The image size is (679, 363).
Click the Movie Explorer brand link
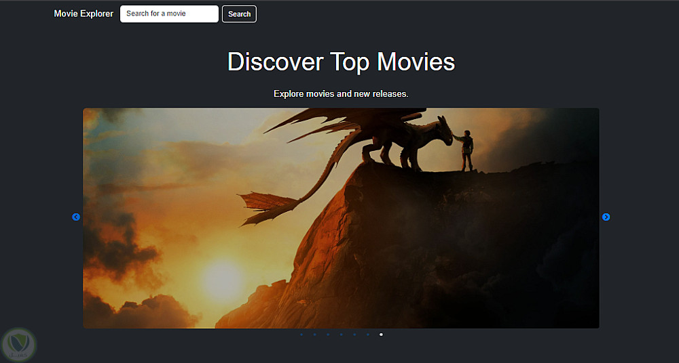point(84,14)
